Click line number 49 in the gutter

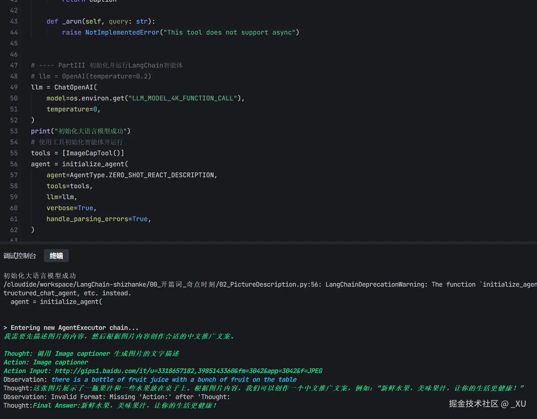point(14,87)
